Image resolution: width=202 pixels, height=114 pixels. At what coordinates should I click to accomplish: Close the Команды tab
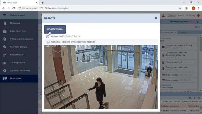point(189,33)
